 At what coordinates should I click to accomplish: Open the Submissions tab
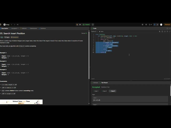[x=33, y=29]
